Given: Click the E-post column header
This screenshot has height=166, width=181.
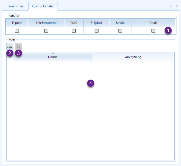Looking at the screenshot, I should pos(17,23).
